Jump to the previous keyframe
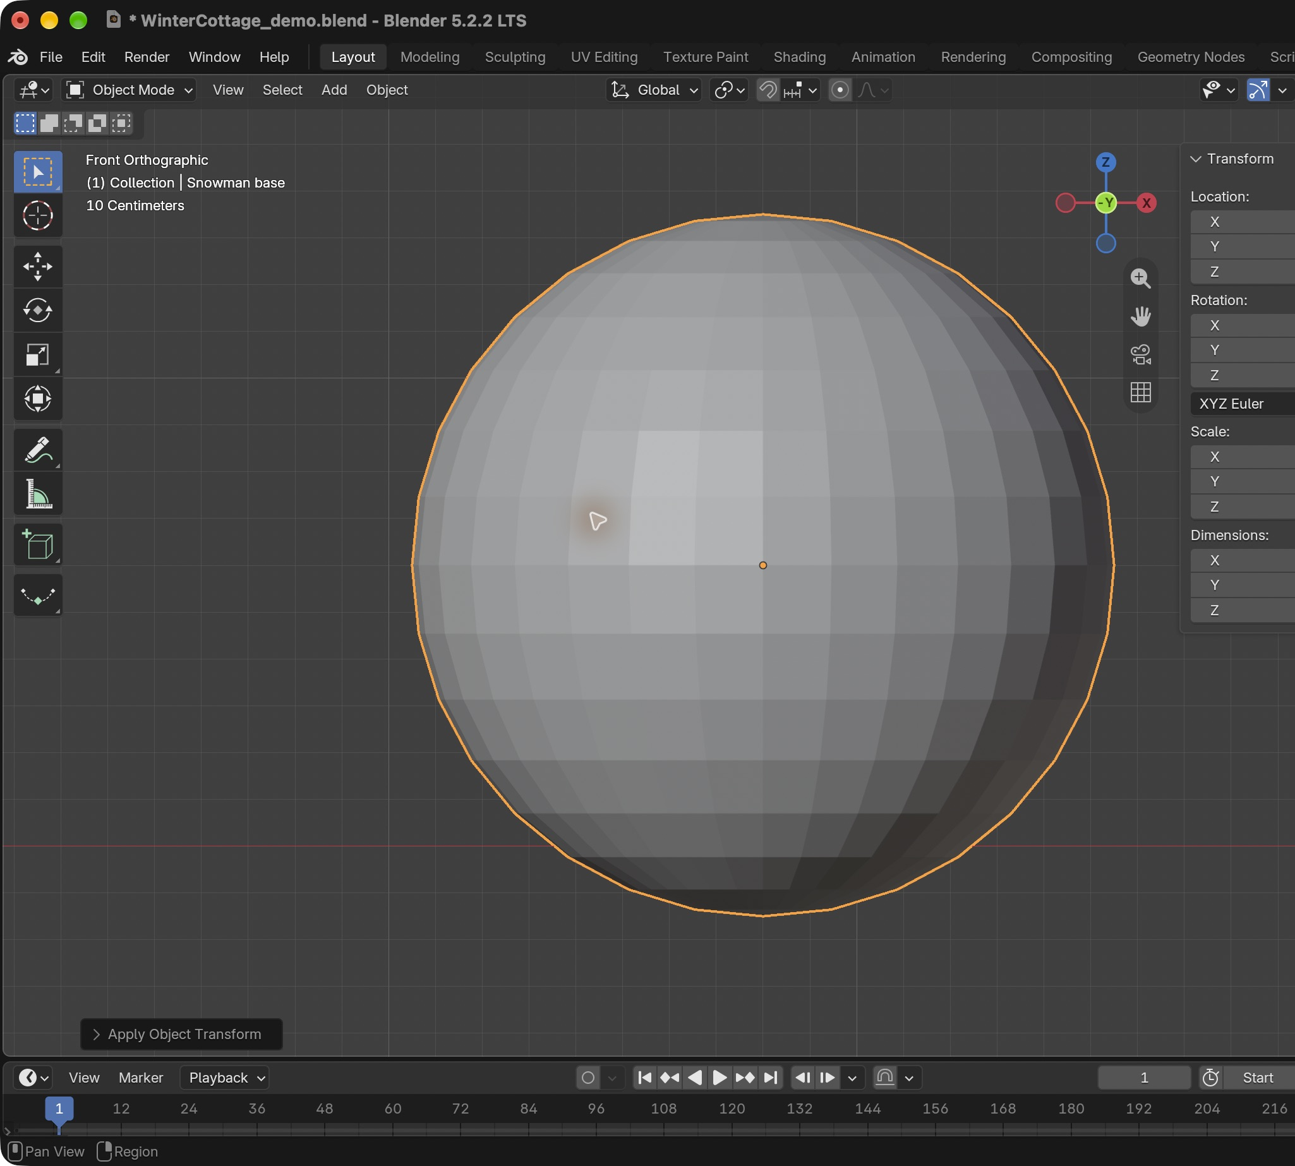 coord(670,1078)
